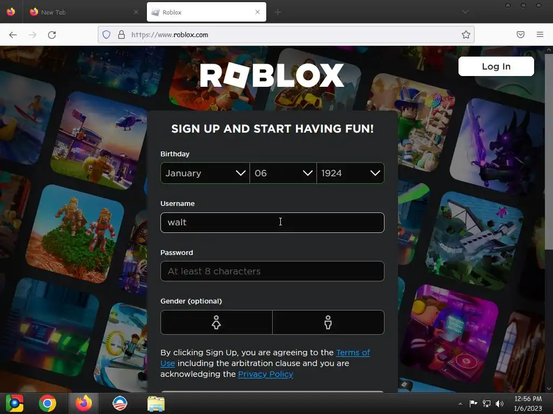Bookmark this page with the star icon
The width and height of the screenshot is (553, 414).
(466, 34)
